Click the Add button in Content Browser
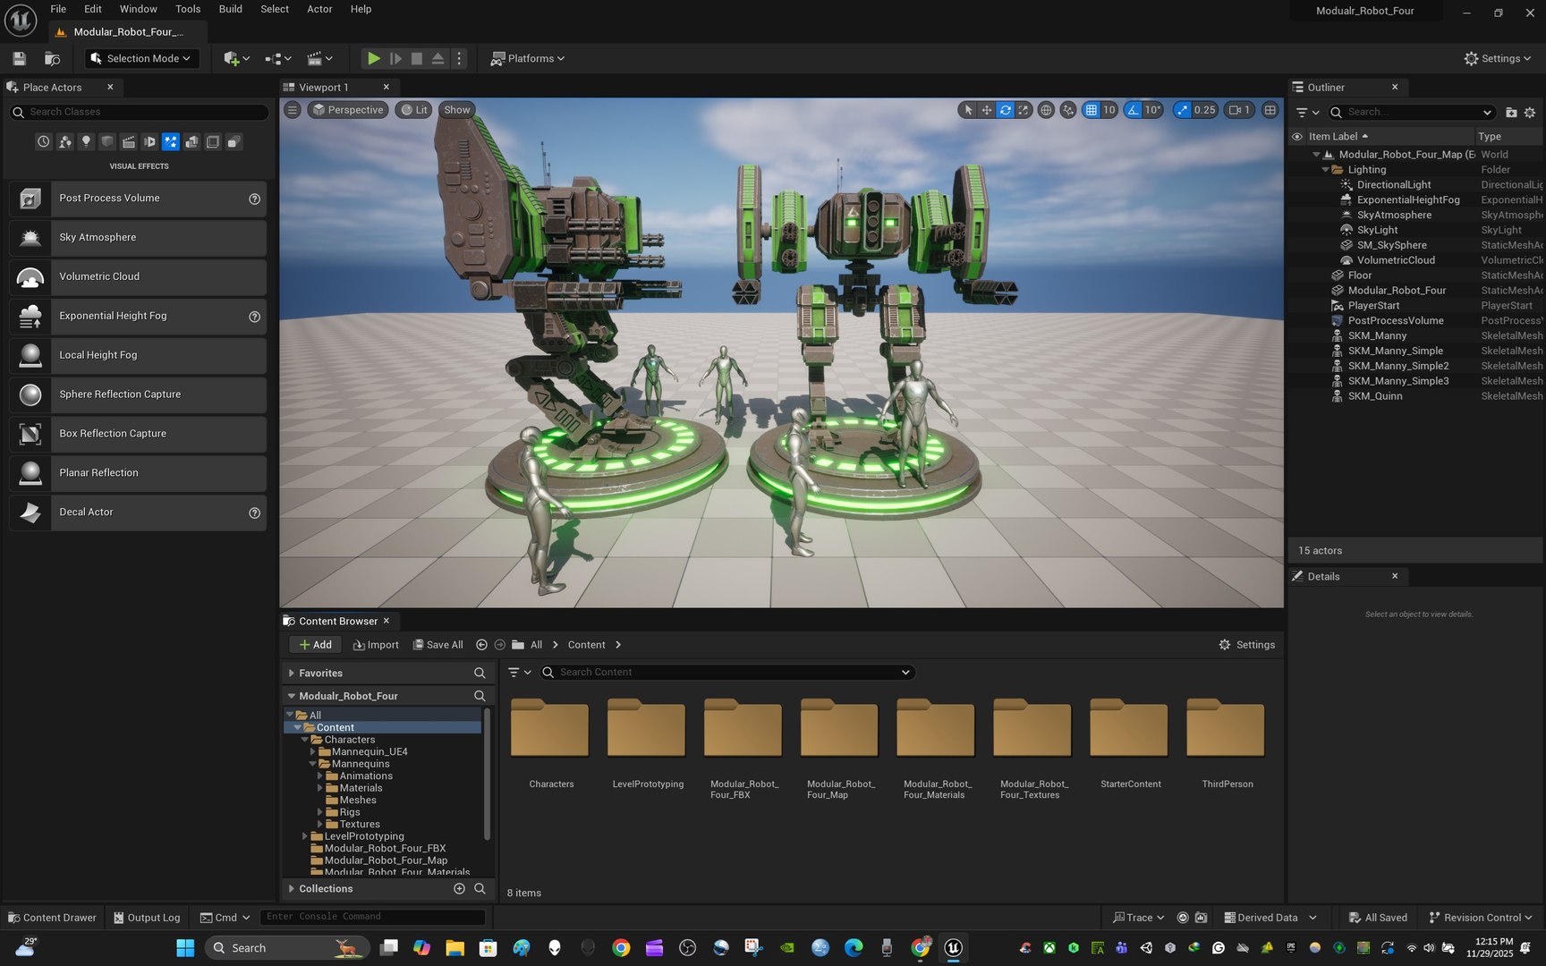This screenshot has height=966, width=1546. tap(315, 645)
